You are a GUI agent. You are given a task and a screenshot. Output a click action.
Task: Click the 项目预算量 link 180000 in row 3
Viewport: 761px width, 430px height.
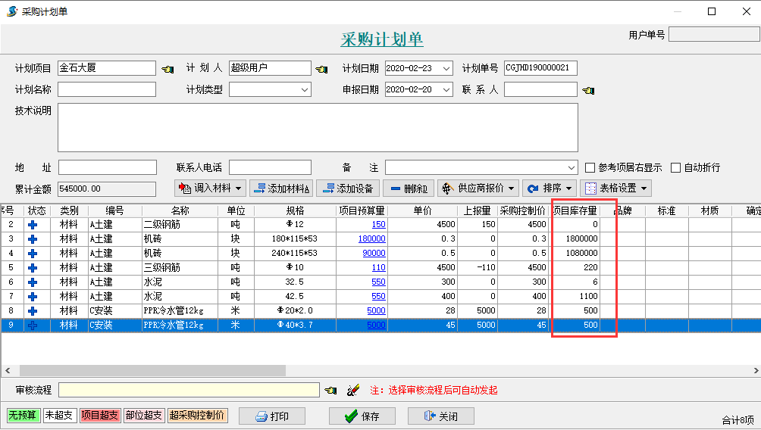(x=371, y=239)
